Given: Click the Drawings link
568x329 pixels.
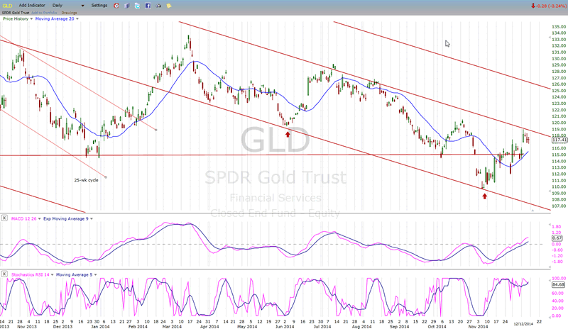Looking at the screenshot, I should [x=70, y=12].
